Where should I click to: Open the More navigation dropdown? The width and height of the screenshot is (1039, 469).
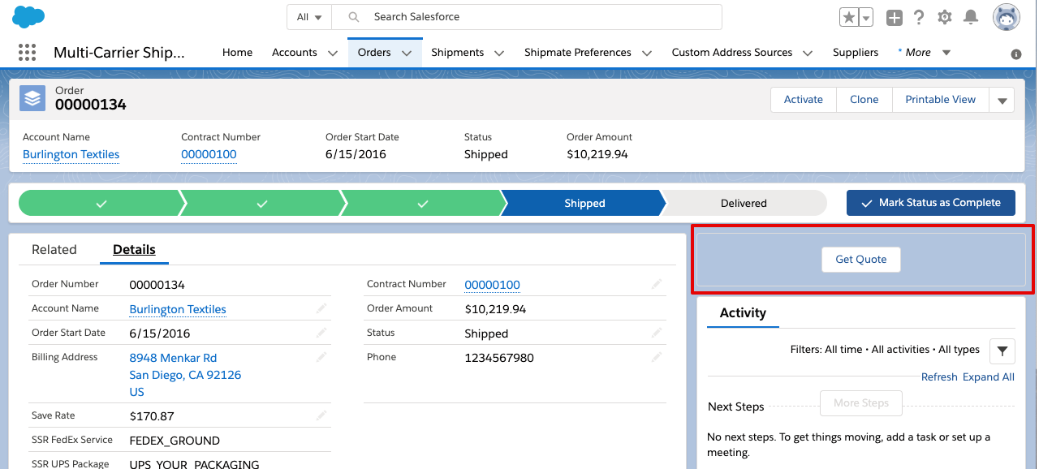tap(924, 53)
